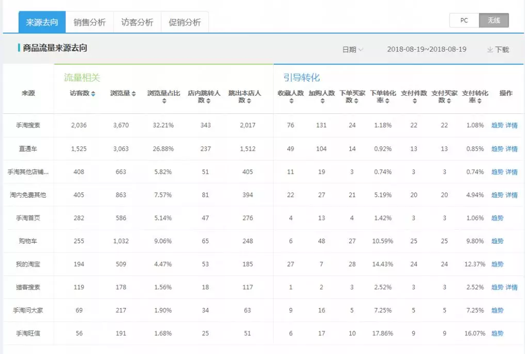
Task: Sort by 支付买家数 column arrow
Action: point(448,101)
